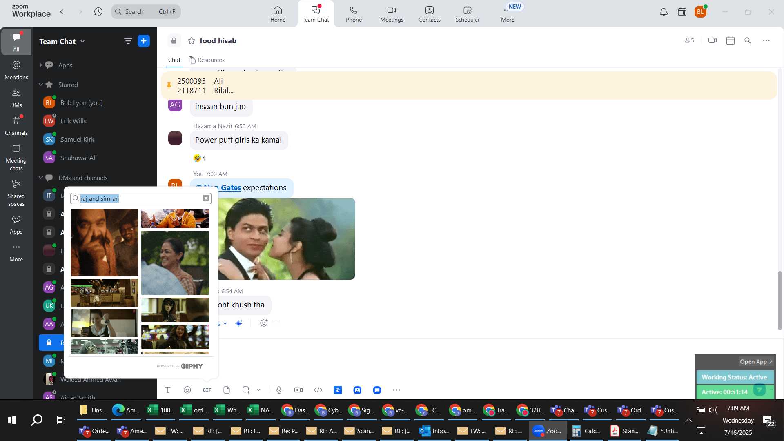Select the smiling woman GIF thumbnail
Viewport: 784px width, 441px height.
175,263
